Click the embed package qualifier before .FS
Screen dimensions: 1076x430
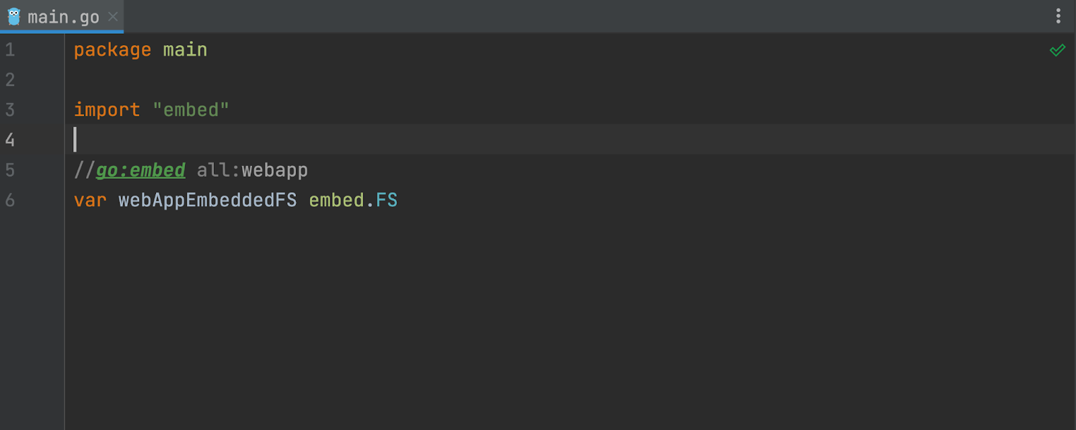coord(336,200)
